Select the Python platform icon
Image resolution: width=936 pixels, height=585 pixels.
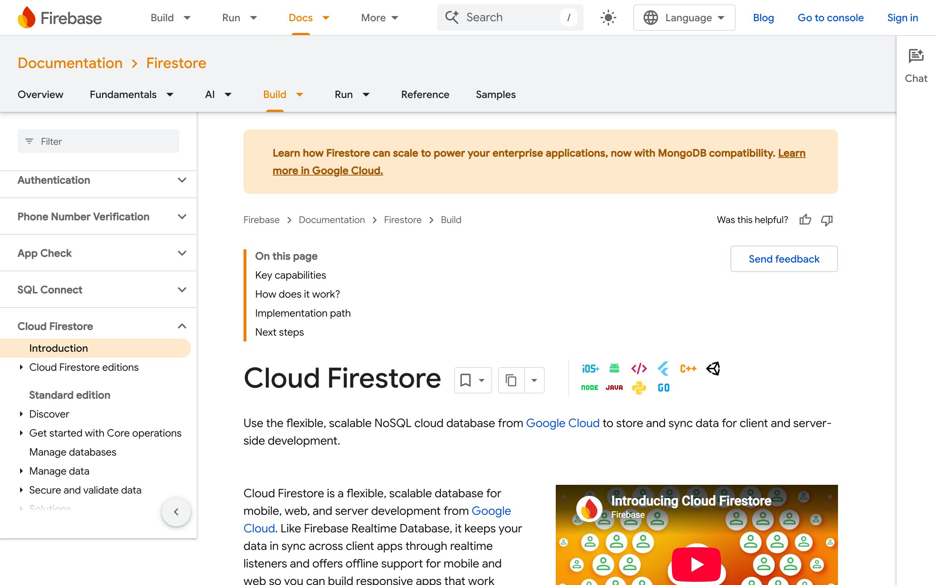(639, 388)
